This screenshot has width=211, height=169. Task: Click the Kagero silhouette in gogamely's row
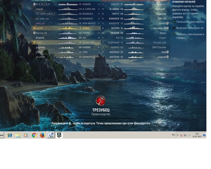click(x=66, y=47)
